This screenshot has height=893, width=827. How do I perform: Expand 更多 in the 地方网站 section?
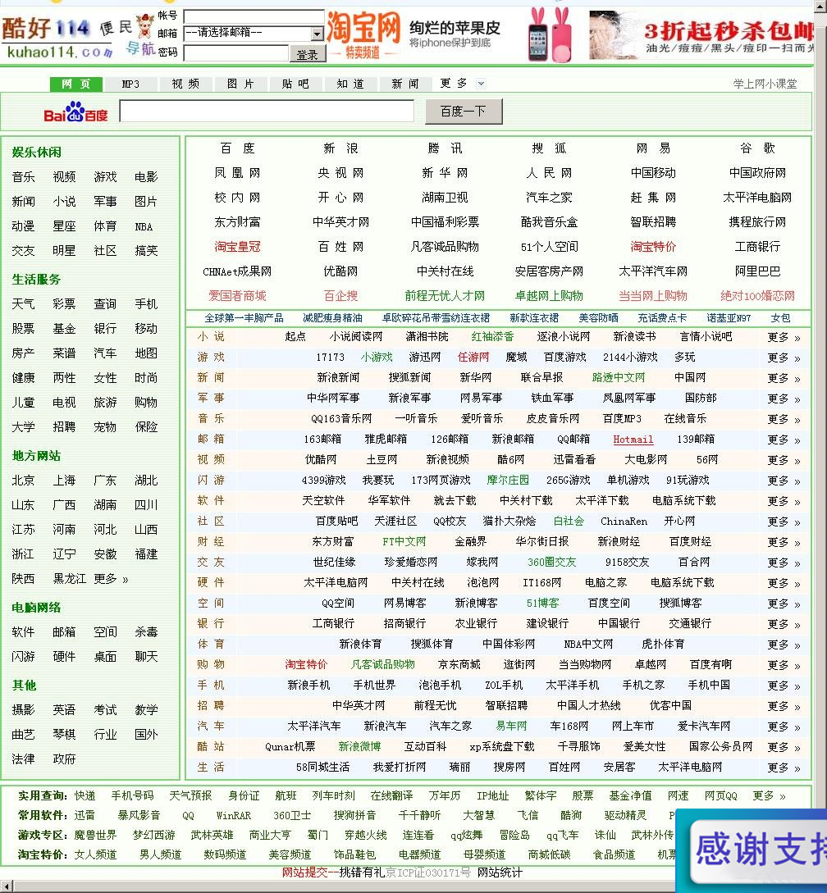tap(111, 579)
